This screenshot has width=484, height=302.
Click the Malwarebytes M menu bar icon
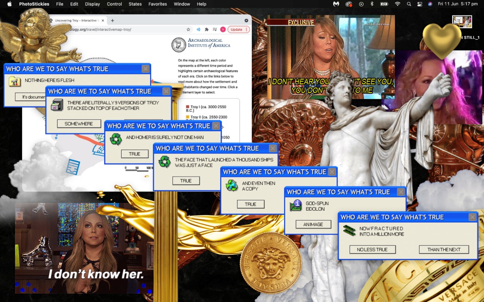tap(336, 4)
